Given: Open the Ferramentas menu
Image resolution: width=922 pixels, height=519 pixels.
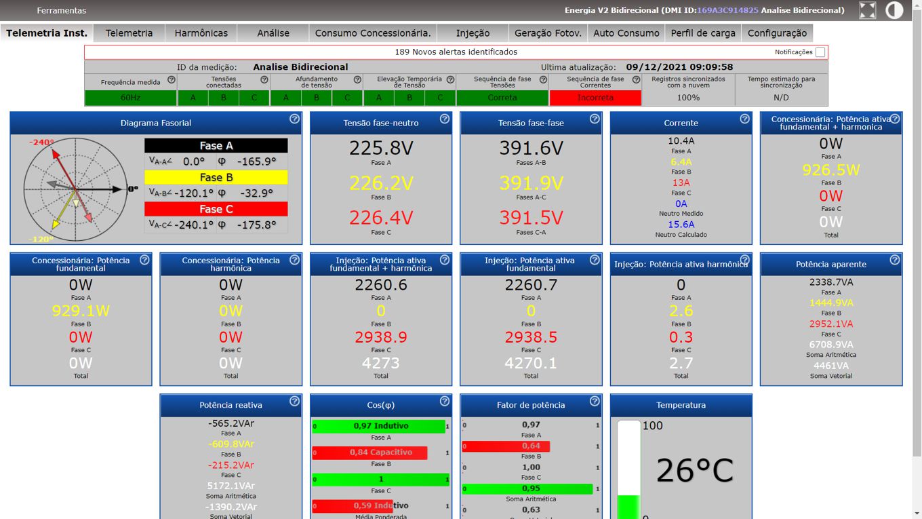Looking at the screenshot, I should (x=62, y=10).
